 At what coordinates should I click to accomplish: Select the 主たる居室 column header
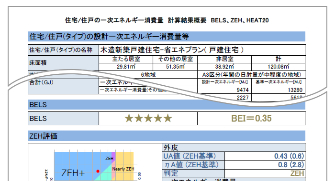point(126,59)
